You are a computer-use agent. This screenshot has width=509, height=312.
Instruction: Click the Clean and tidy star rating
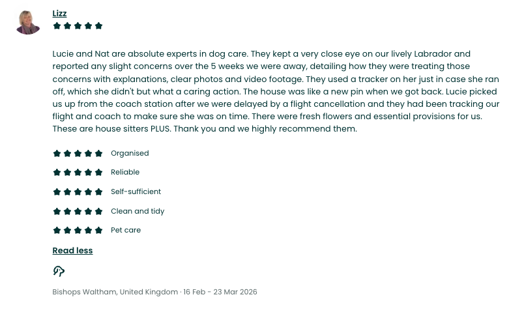click(x=78, y=212)
